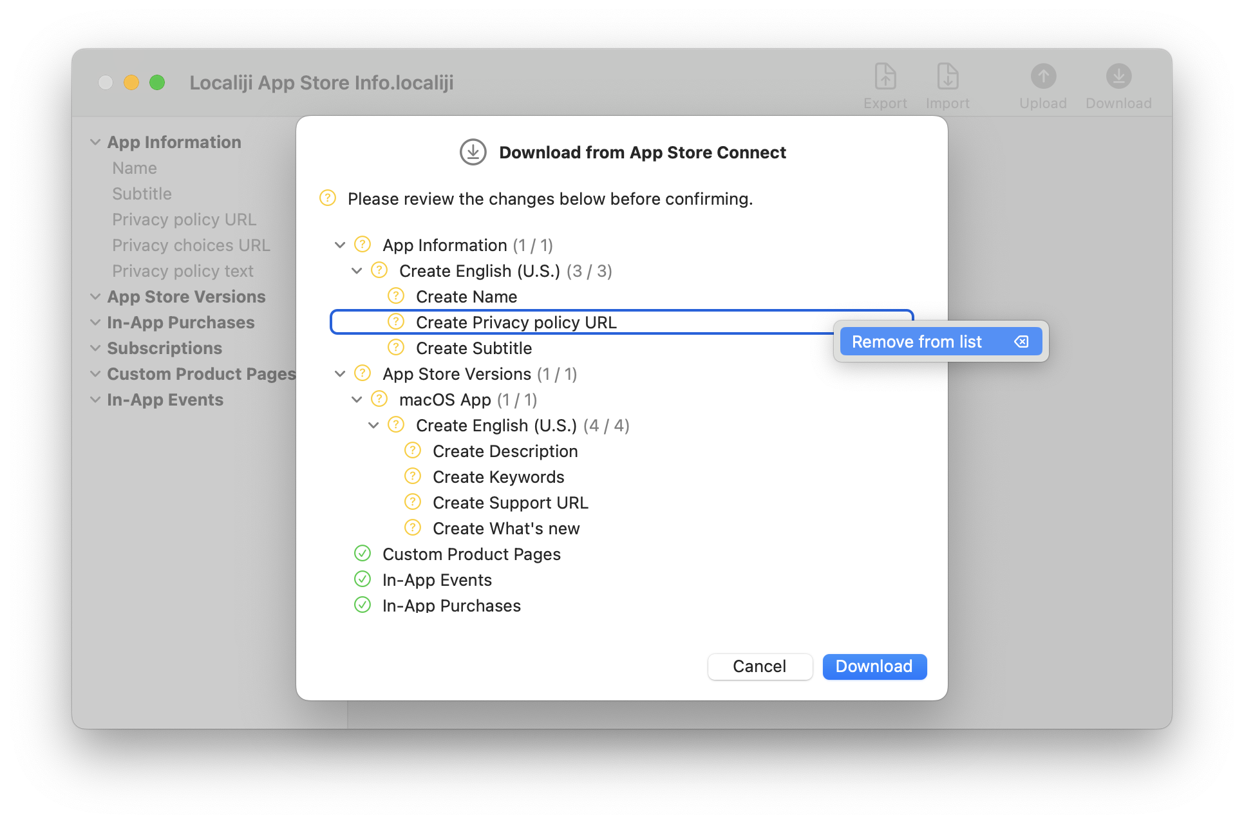Click status icon beside App Information row
Viewport: 1244px width, 824px height.
coord(363,245)
